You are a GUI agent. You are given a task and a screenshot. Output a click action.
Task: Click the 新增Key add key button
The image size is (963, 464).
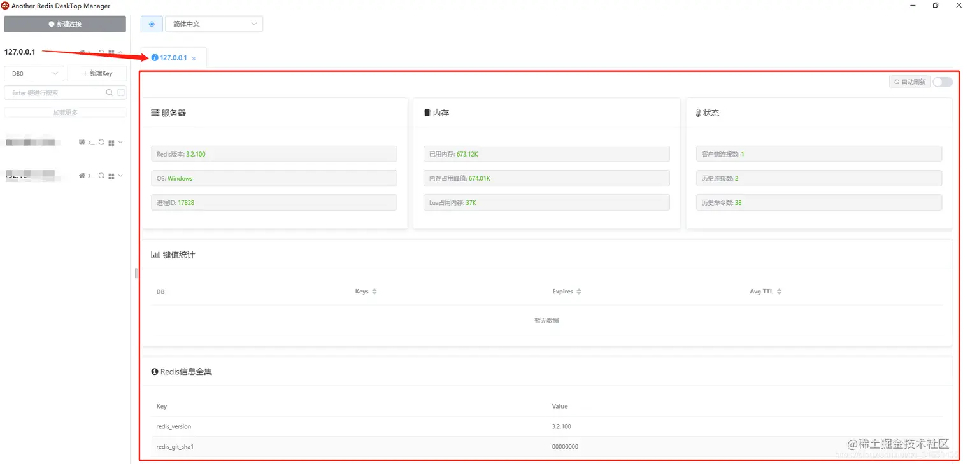click(97, 74)
